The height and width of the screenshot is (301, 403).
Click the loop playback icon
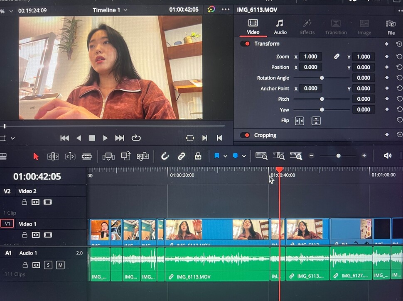[136, 138]
